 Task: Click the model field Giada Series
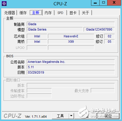point(55,29)
